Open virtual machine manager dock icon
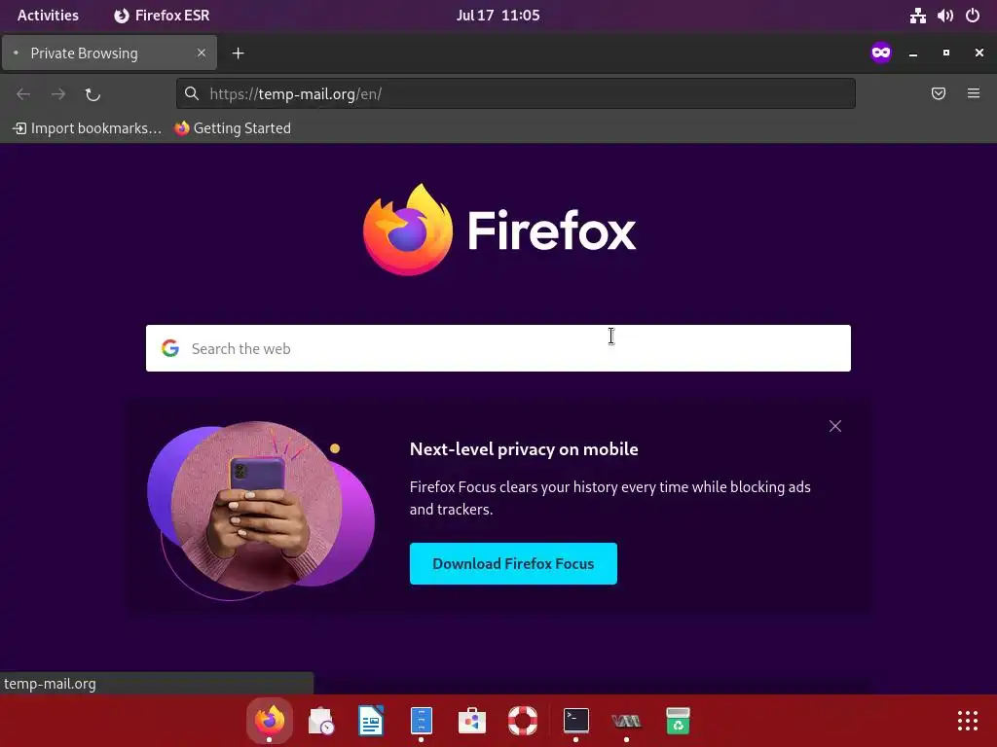997x747 pixels. (x=626, y=721)
